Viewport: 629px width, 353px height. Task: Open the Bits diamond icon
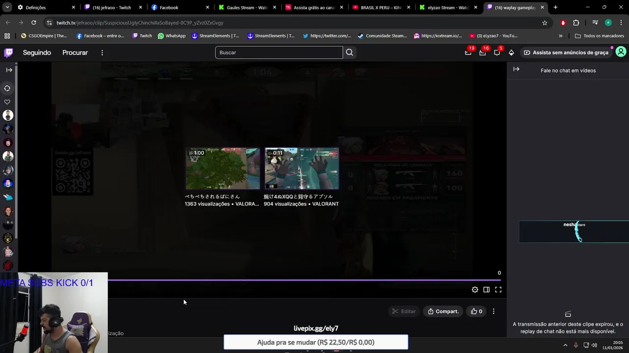click(x=511, y=52)
